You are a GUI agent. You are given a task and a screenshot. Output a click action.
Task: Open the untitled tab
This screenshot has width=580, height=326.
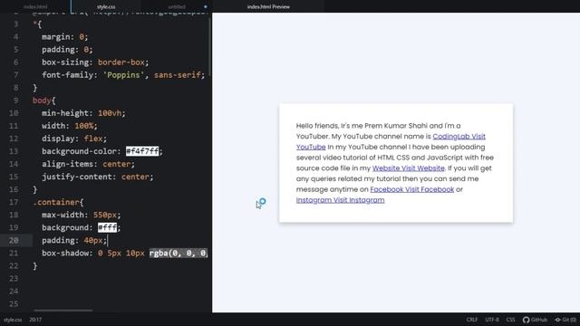pyautogui.click(x=177, y=6)
